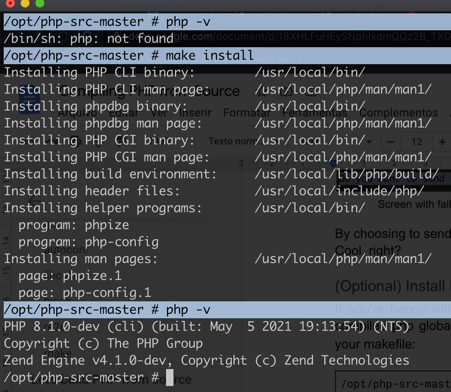This screenshot has height=392, width=451.
Task: Star the Compiling PHP from Source document
Action: coord(261,92)
